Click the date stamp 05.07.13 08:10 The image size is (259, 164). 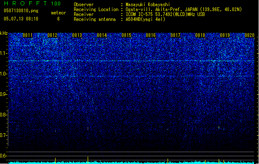tap(21, 19)
